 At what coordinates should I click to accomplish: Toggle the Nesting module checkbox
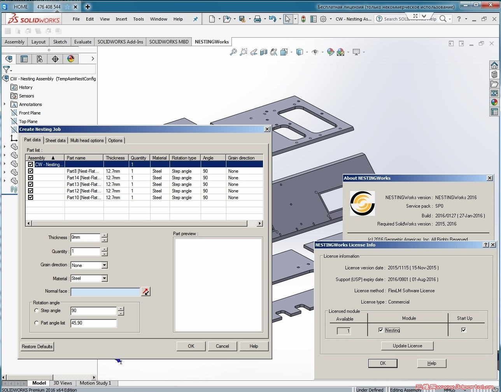point(381,330)
